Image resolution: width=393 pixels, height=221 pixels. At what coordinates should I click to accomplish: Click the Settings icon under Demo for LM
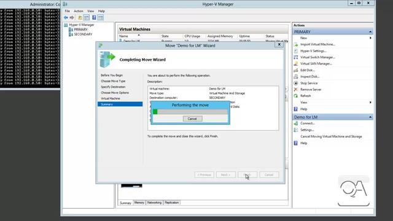tap(296, 130)
